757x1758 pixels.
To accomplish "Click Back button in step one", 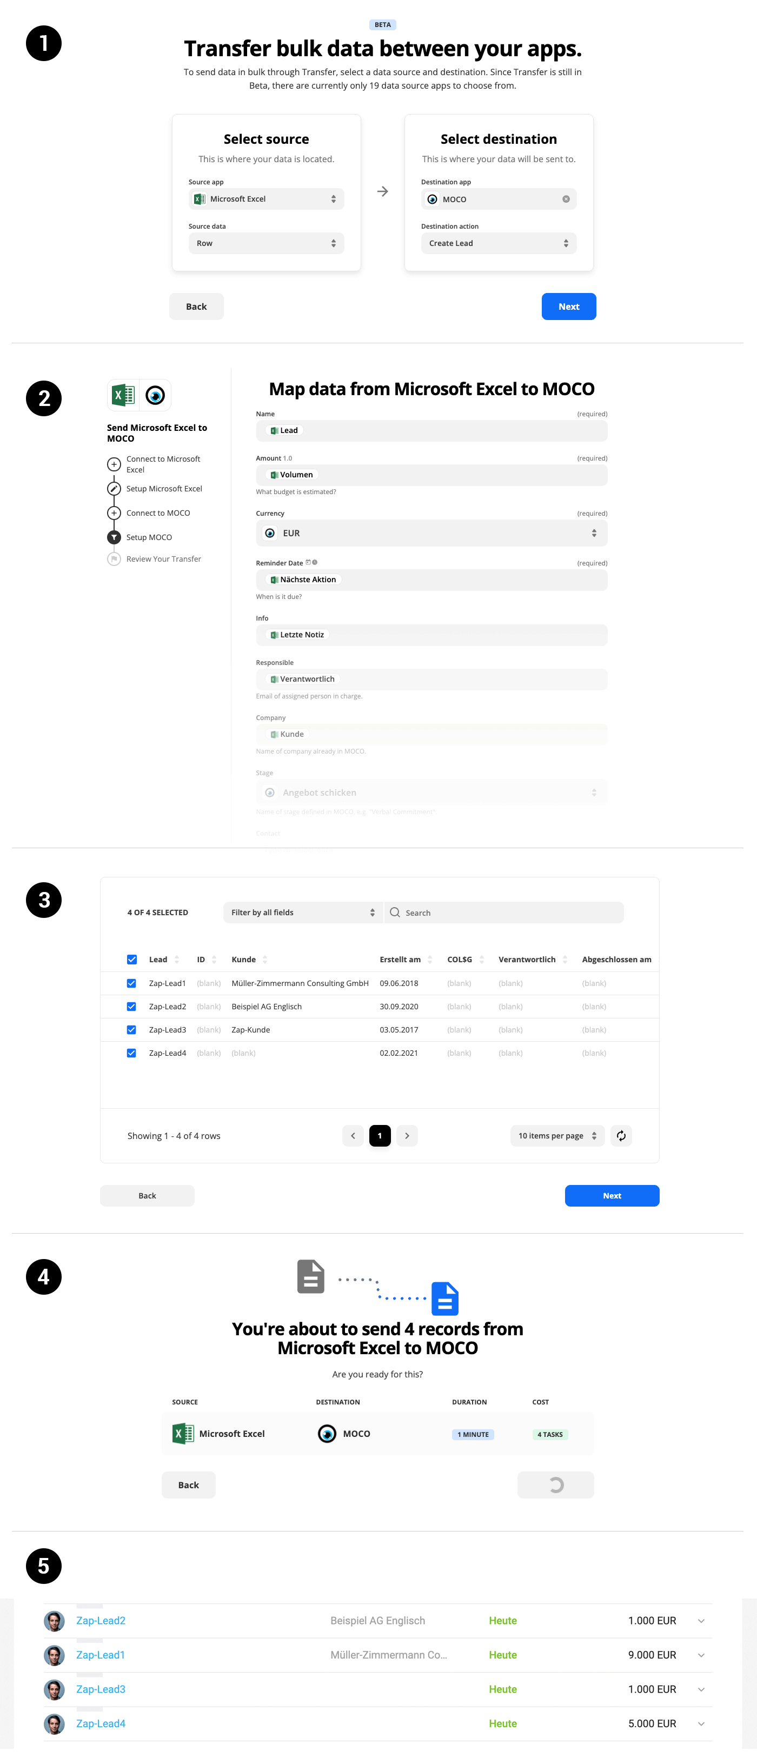I will [196, 307].
